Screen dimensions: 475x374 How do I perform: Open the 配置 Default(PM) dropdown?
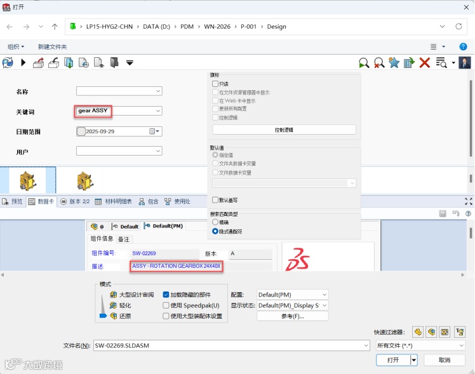pos(292,295)
